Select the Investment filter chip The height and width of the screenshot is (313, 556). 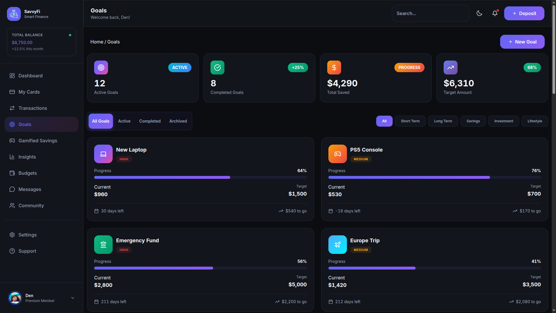(x=503, y=121)
